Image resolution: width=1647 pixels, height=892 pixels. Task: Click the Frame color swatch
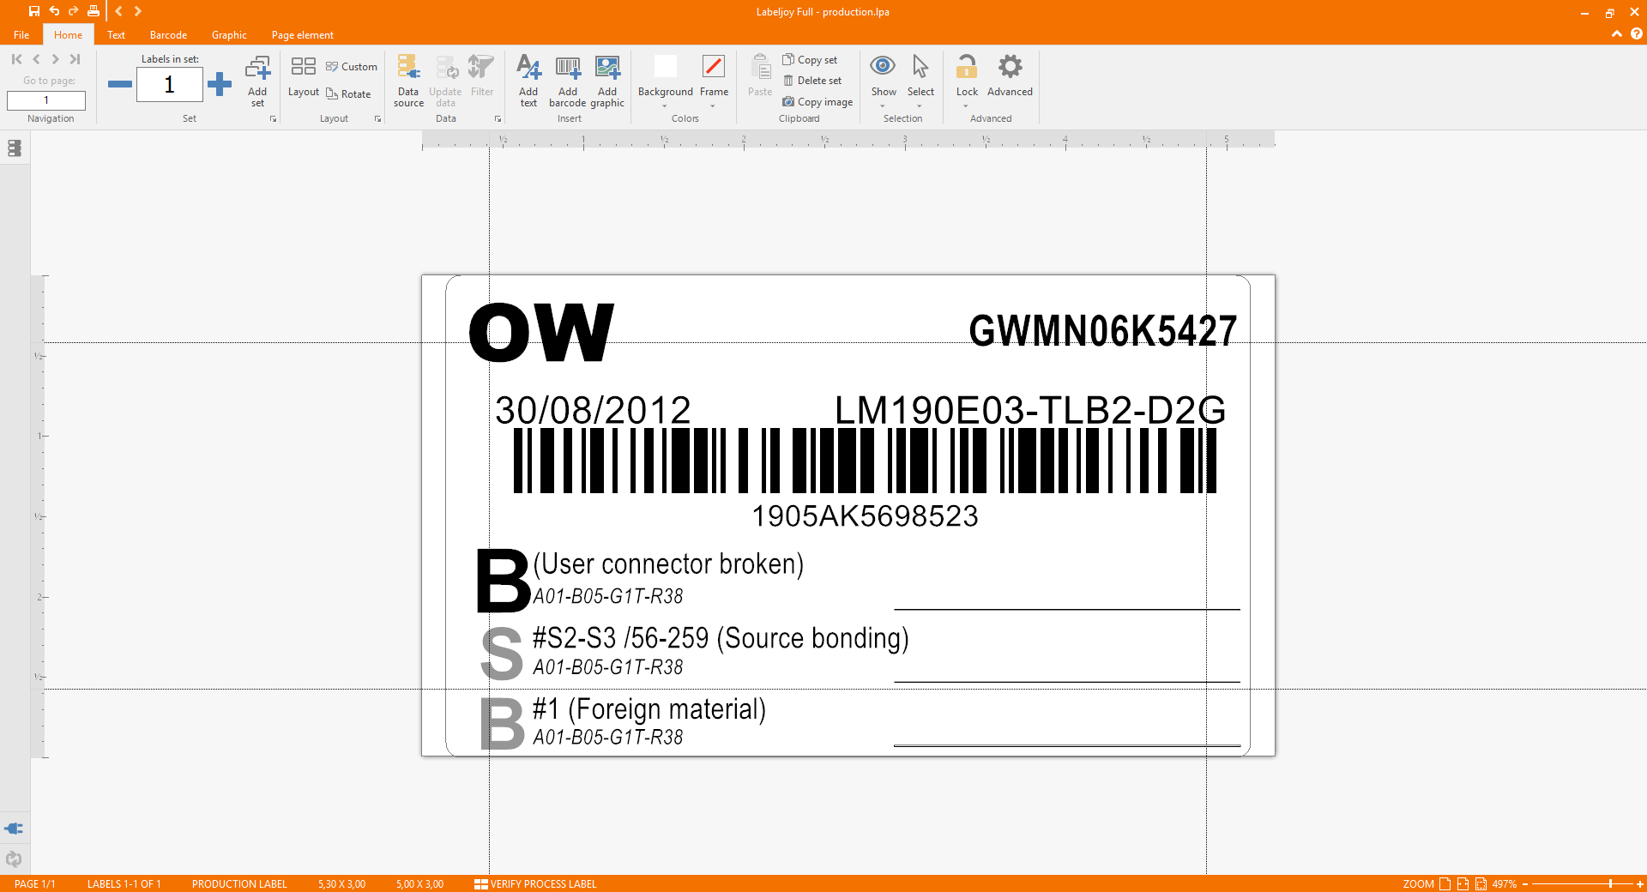tap(714, 66)
